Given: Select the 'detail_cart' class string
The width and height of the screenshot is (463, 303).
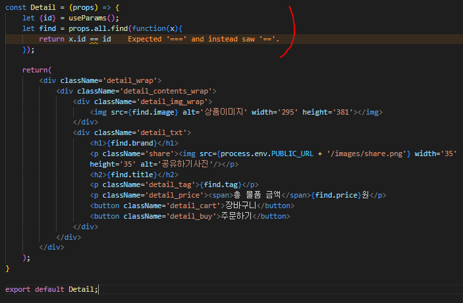Looking at the screenshot, I should click(193, 206).
